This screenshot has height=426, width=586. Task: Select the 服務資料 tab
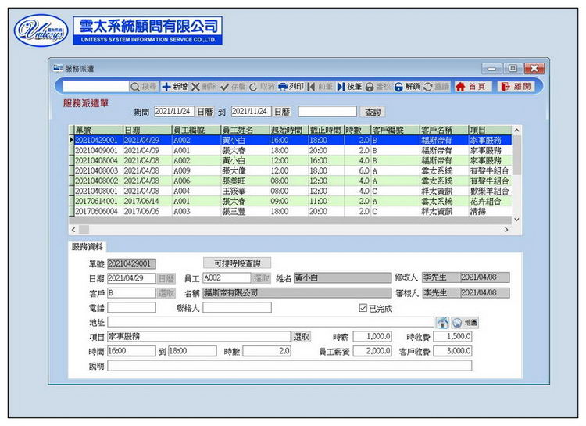coord(87,246)
